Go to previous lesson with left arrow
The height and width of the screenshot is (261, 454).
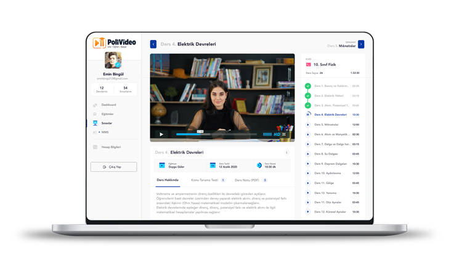tap(153, 44)
